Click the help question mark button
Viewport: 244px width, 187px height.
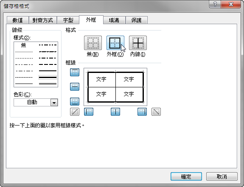tap(215, 4)
